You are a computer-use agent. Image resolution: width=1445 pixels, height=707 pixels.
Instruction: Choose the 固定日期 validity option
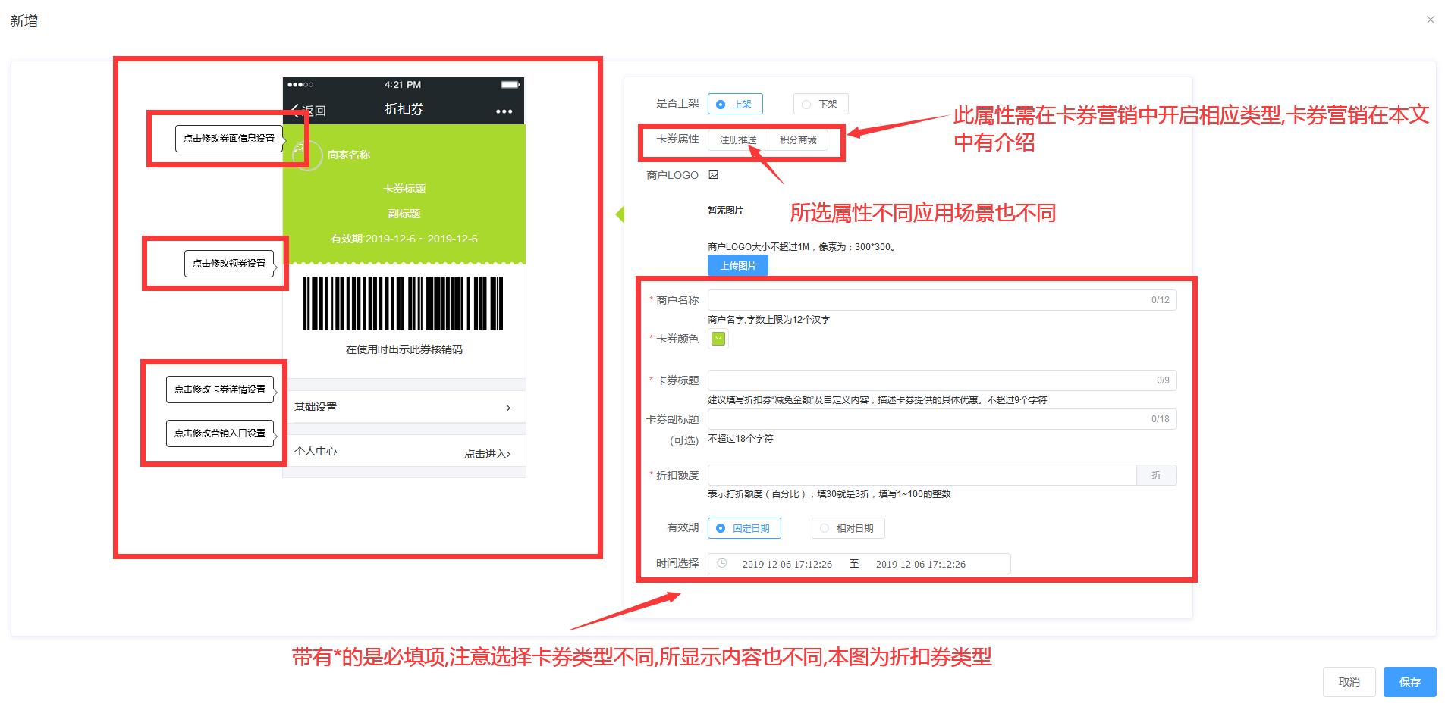pos(744,528)
